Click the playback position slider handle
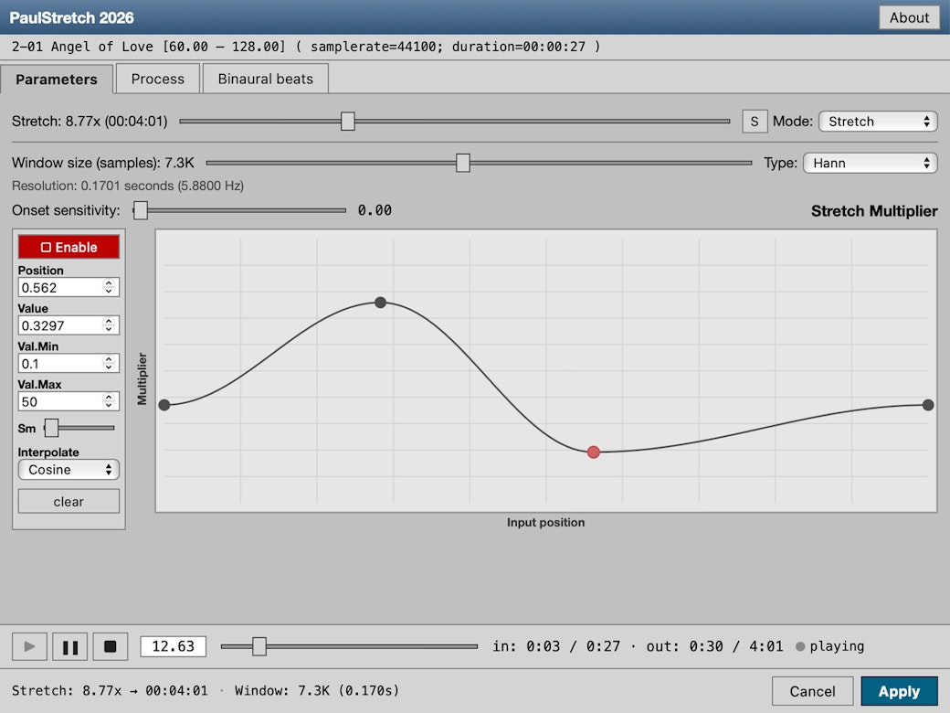Screen dimensions: 950x713 pos(259,646)
